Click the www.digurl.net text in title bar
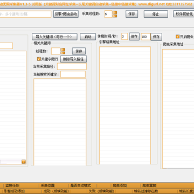 pos(151,4)
